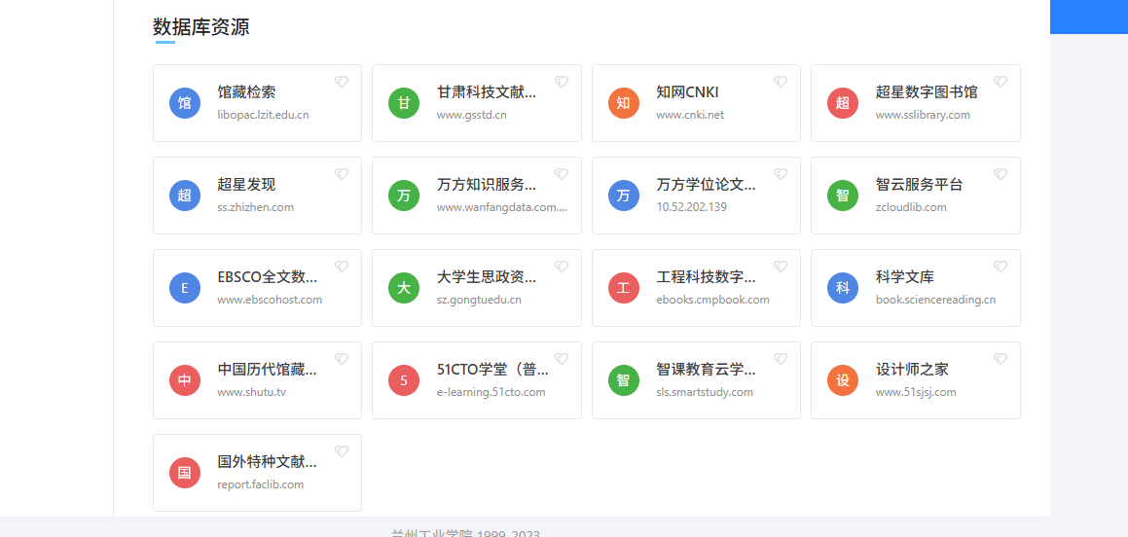Open the 工程科技数字 database title
The image size is (1128, 537).
tap(706, 277)
